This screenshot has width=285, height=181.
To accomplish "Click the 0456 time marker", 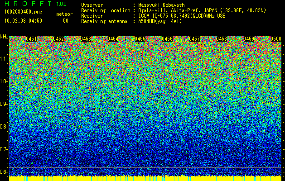I will pyautogui.click(x=167, y=39).
